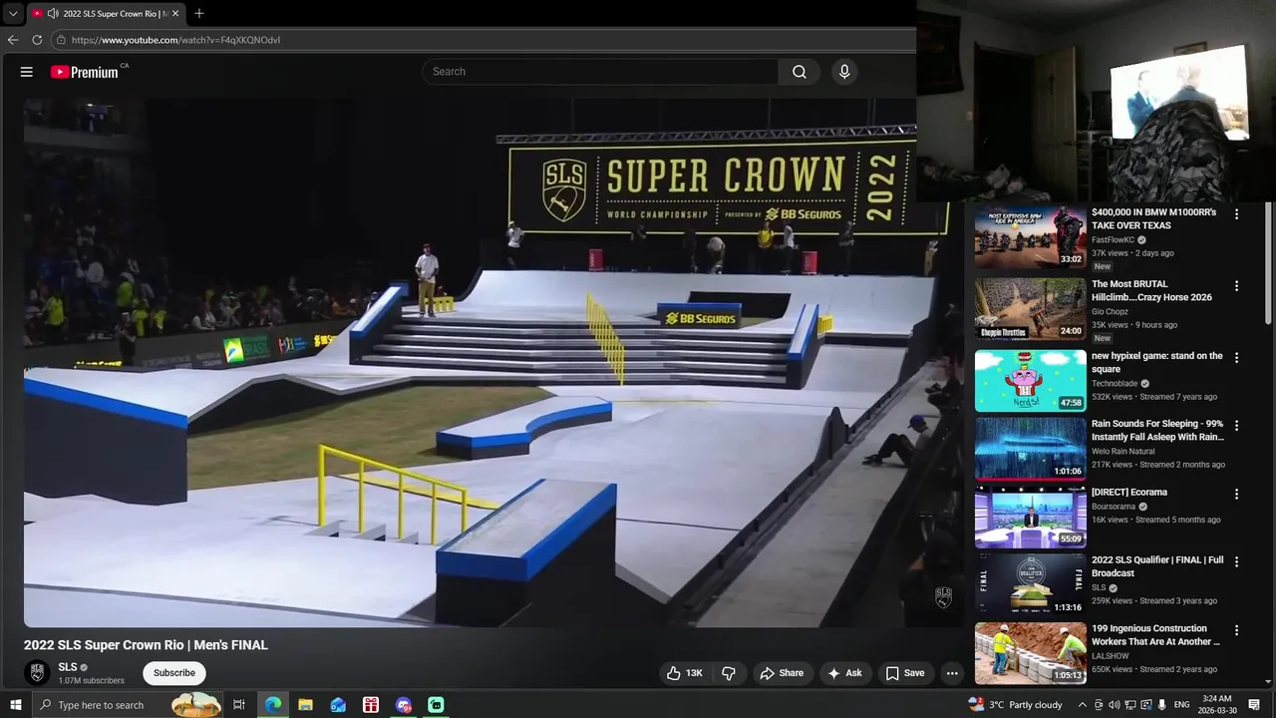Go back in the browser

coord(13,40)
